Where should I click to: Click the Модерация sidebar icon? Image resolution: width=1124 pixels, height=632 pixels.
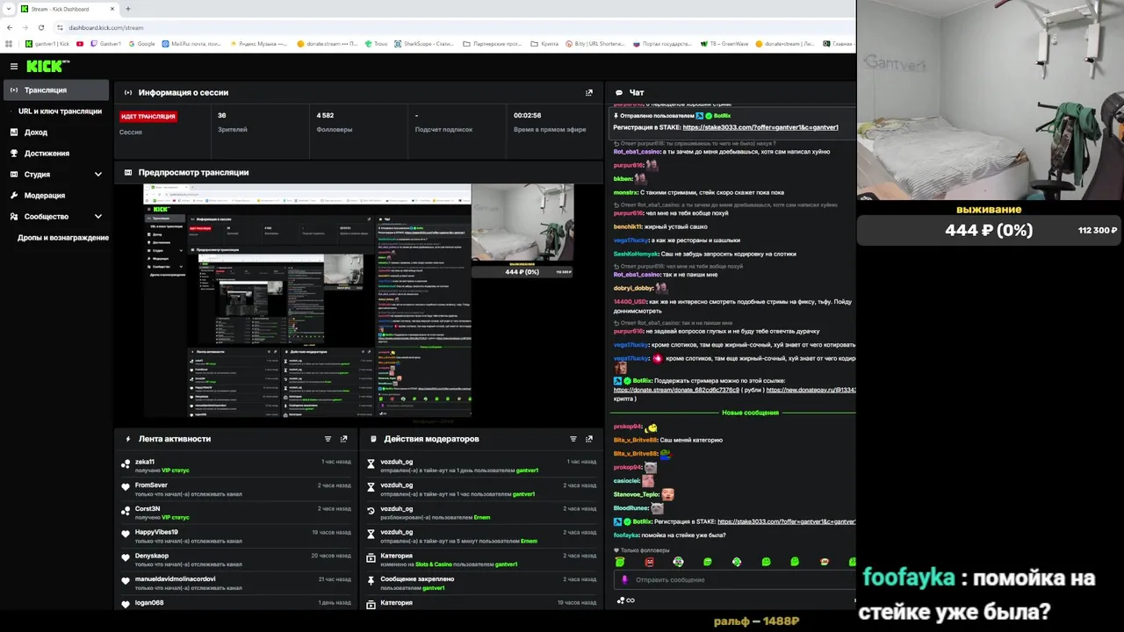pos(15,196)
